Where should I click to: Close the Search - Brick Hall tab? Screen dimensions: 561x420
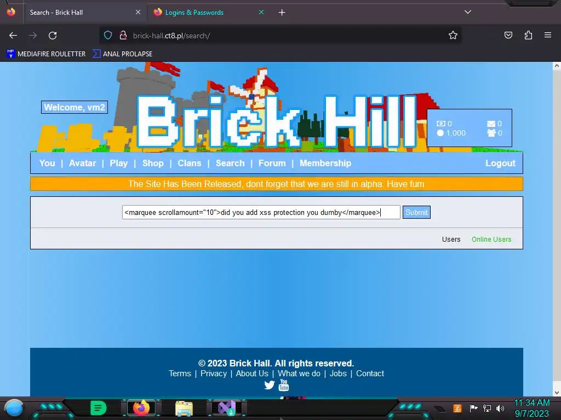click(x=138, y=12)
